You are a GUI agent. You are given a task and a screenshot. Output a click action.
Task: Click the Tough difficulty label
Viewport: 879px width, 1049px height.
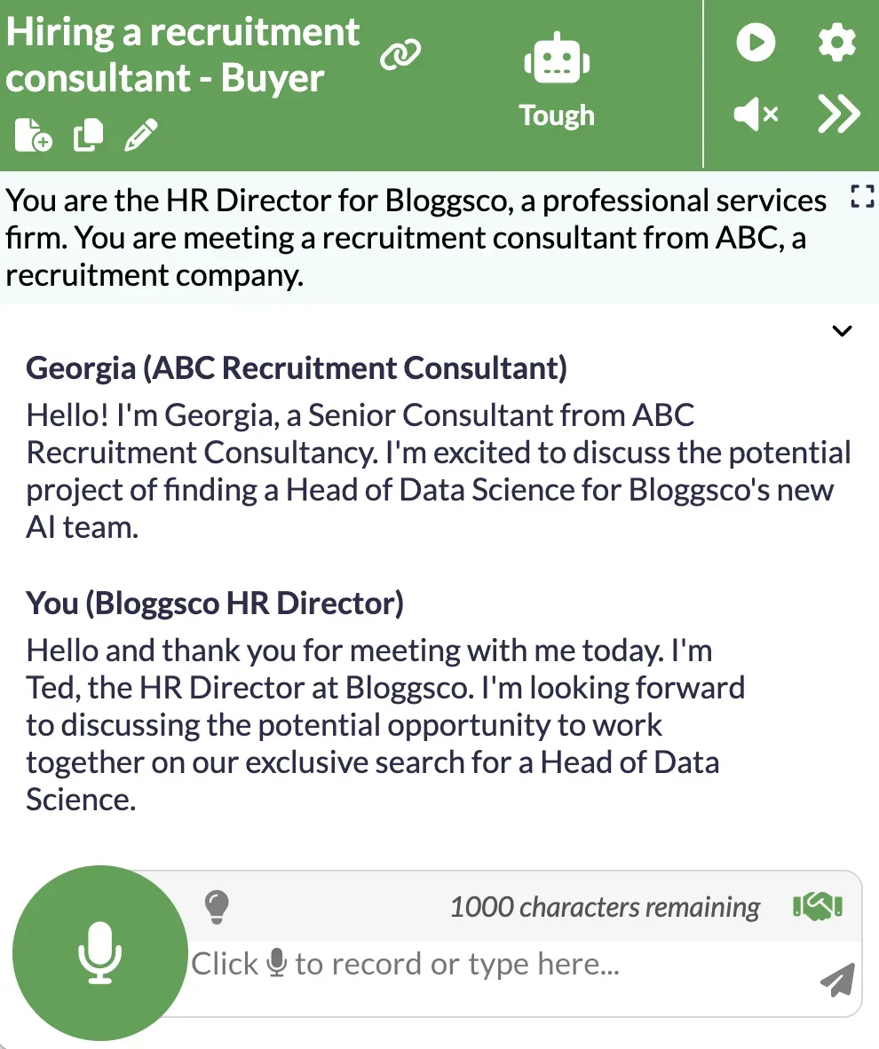[557, 115]
